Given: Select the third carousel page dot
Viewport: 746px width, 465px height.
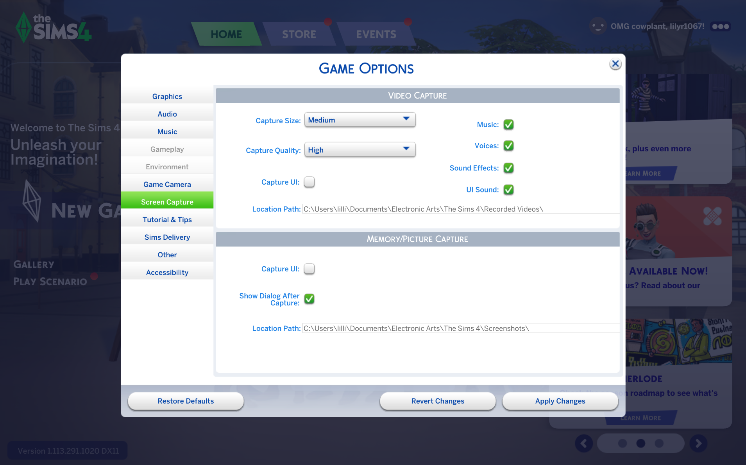Looking at the screenshot, I should [x=659, y=443].
